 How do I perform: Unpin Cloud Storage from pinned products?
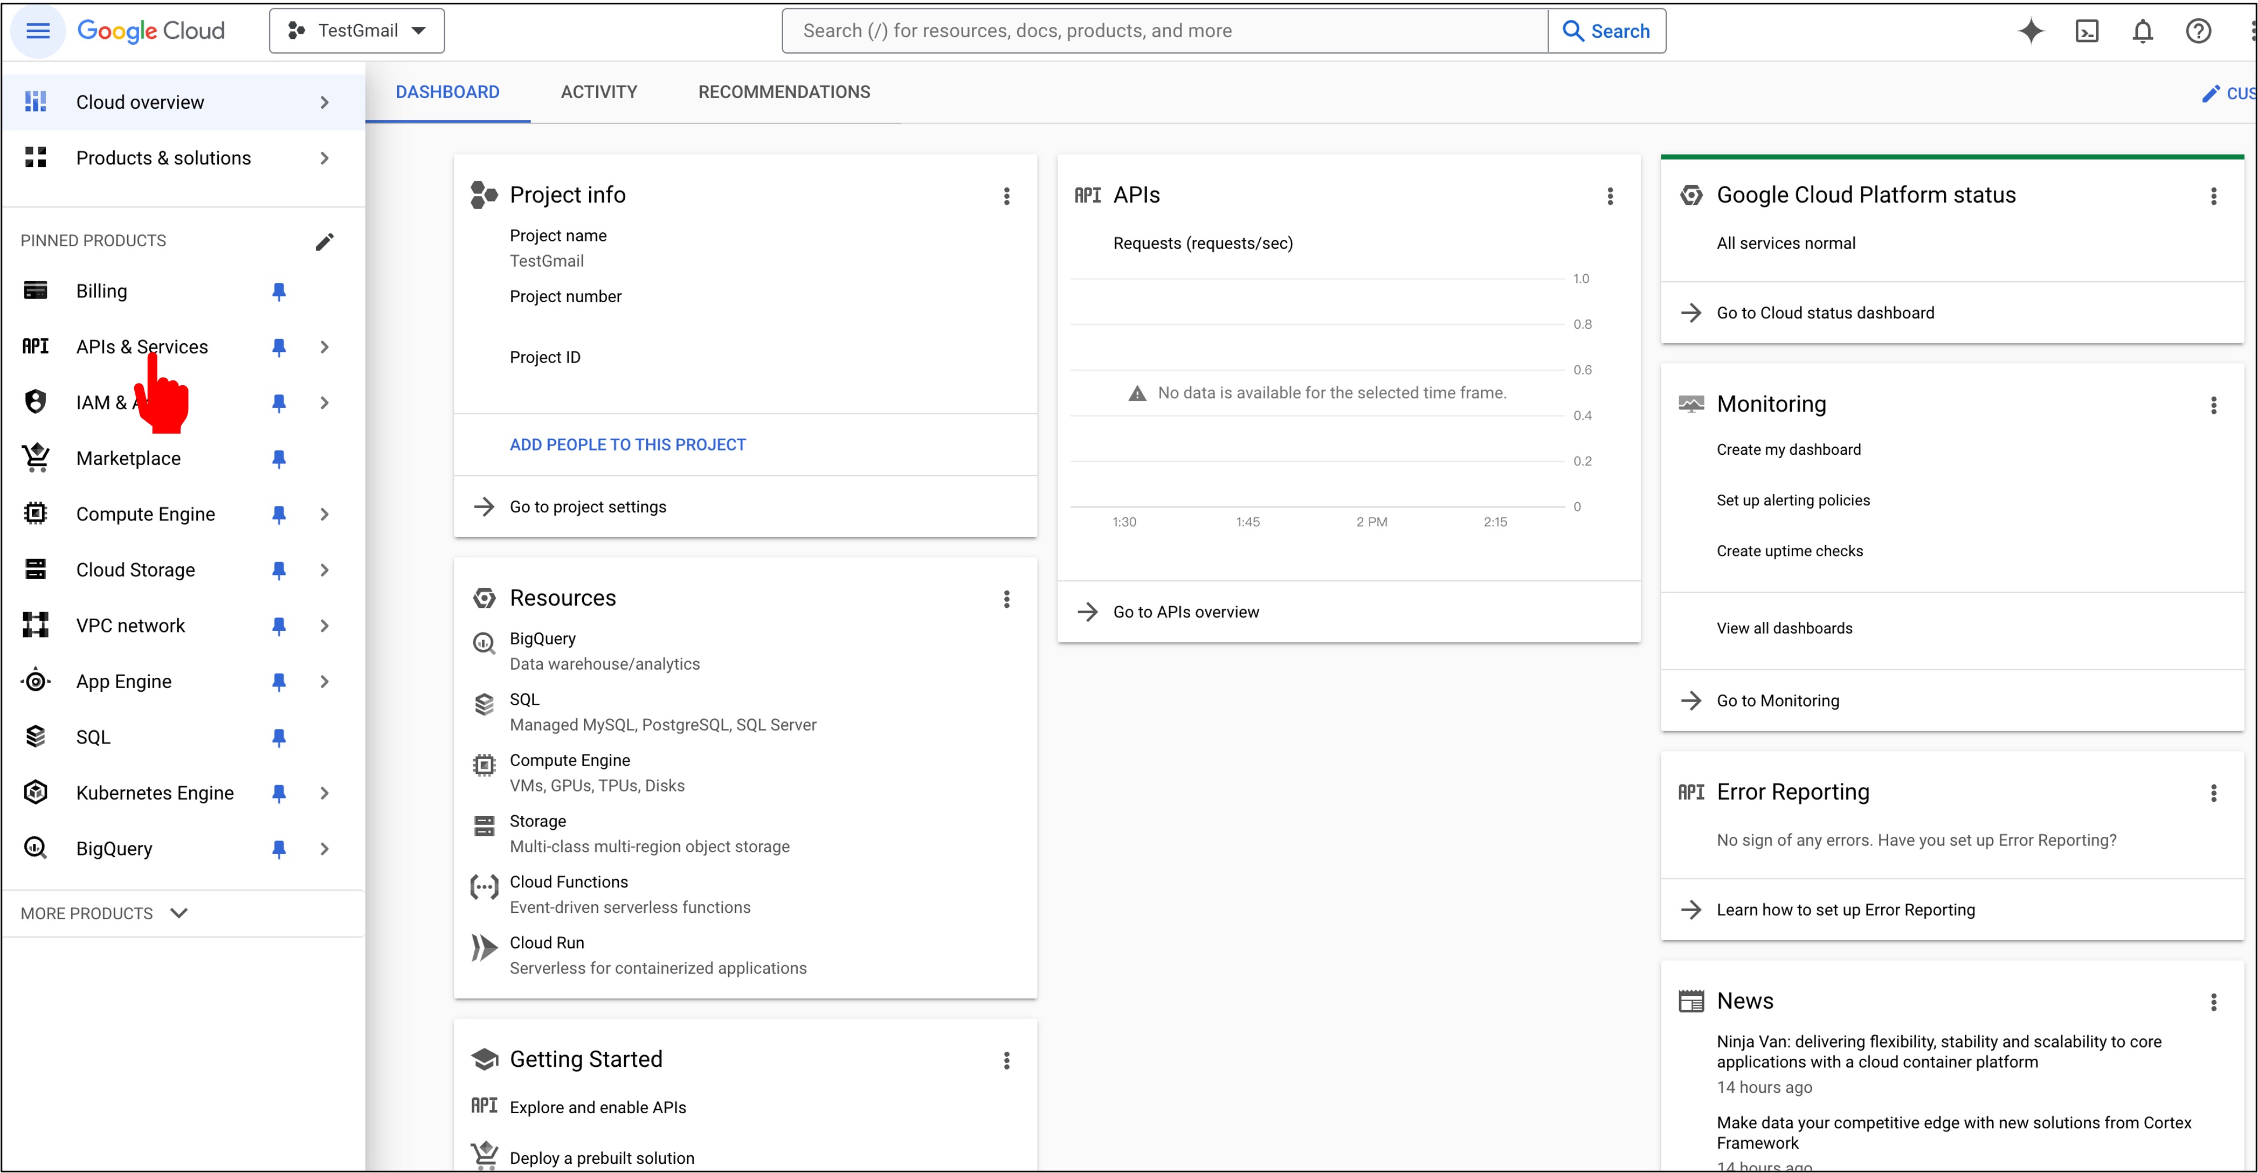point(279,570)
